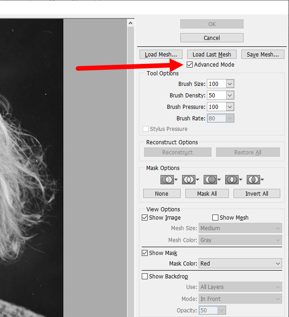Open the fourth mask option's small arrow
Image resolution: width=289 pixels, height=317 pixels.
241,179
